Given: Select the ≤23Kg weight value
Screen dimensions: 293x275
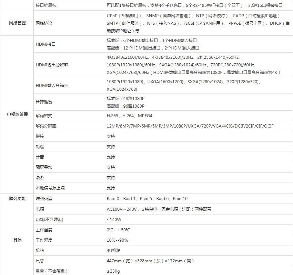Looking at the screenshot, I should pos(113,271).
